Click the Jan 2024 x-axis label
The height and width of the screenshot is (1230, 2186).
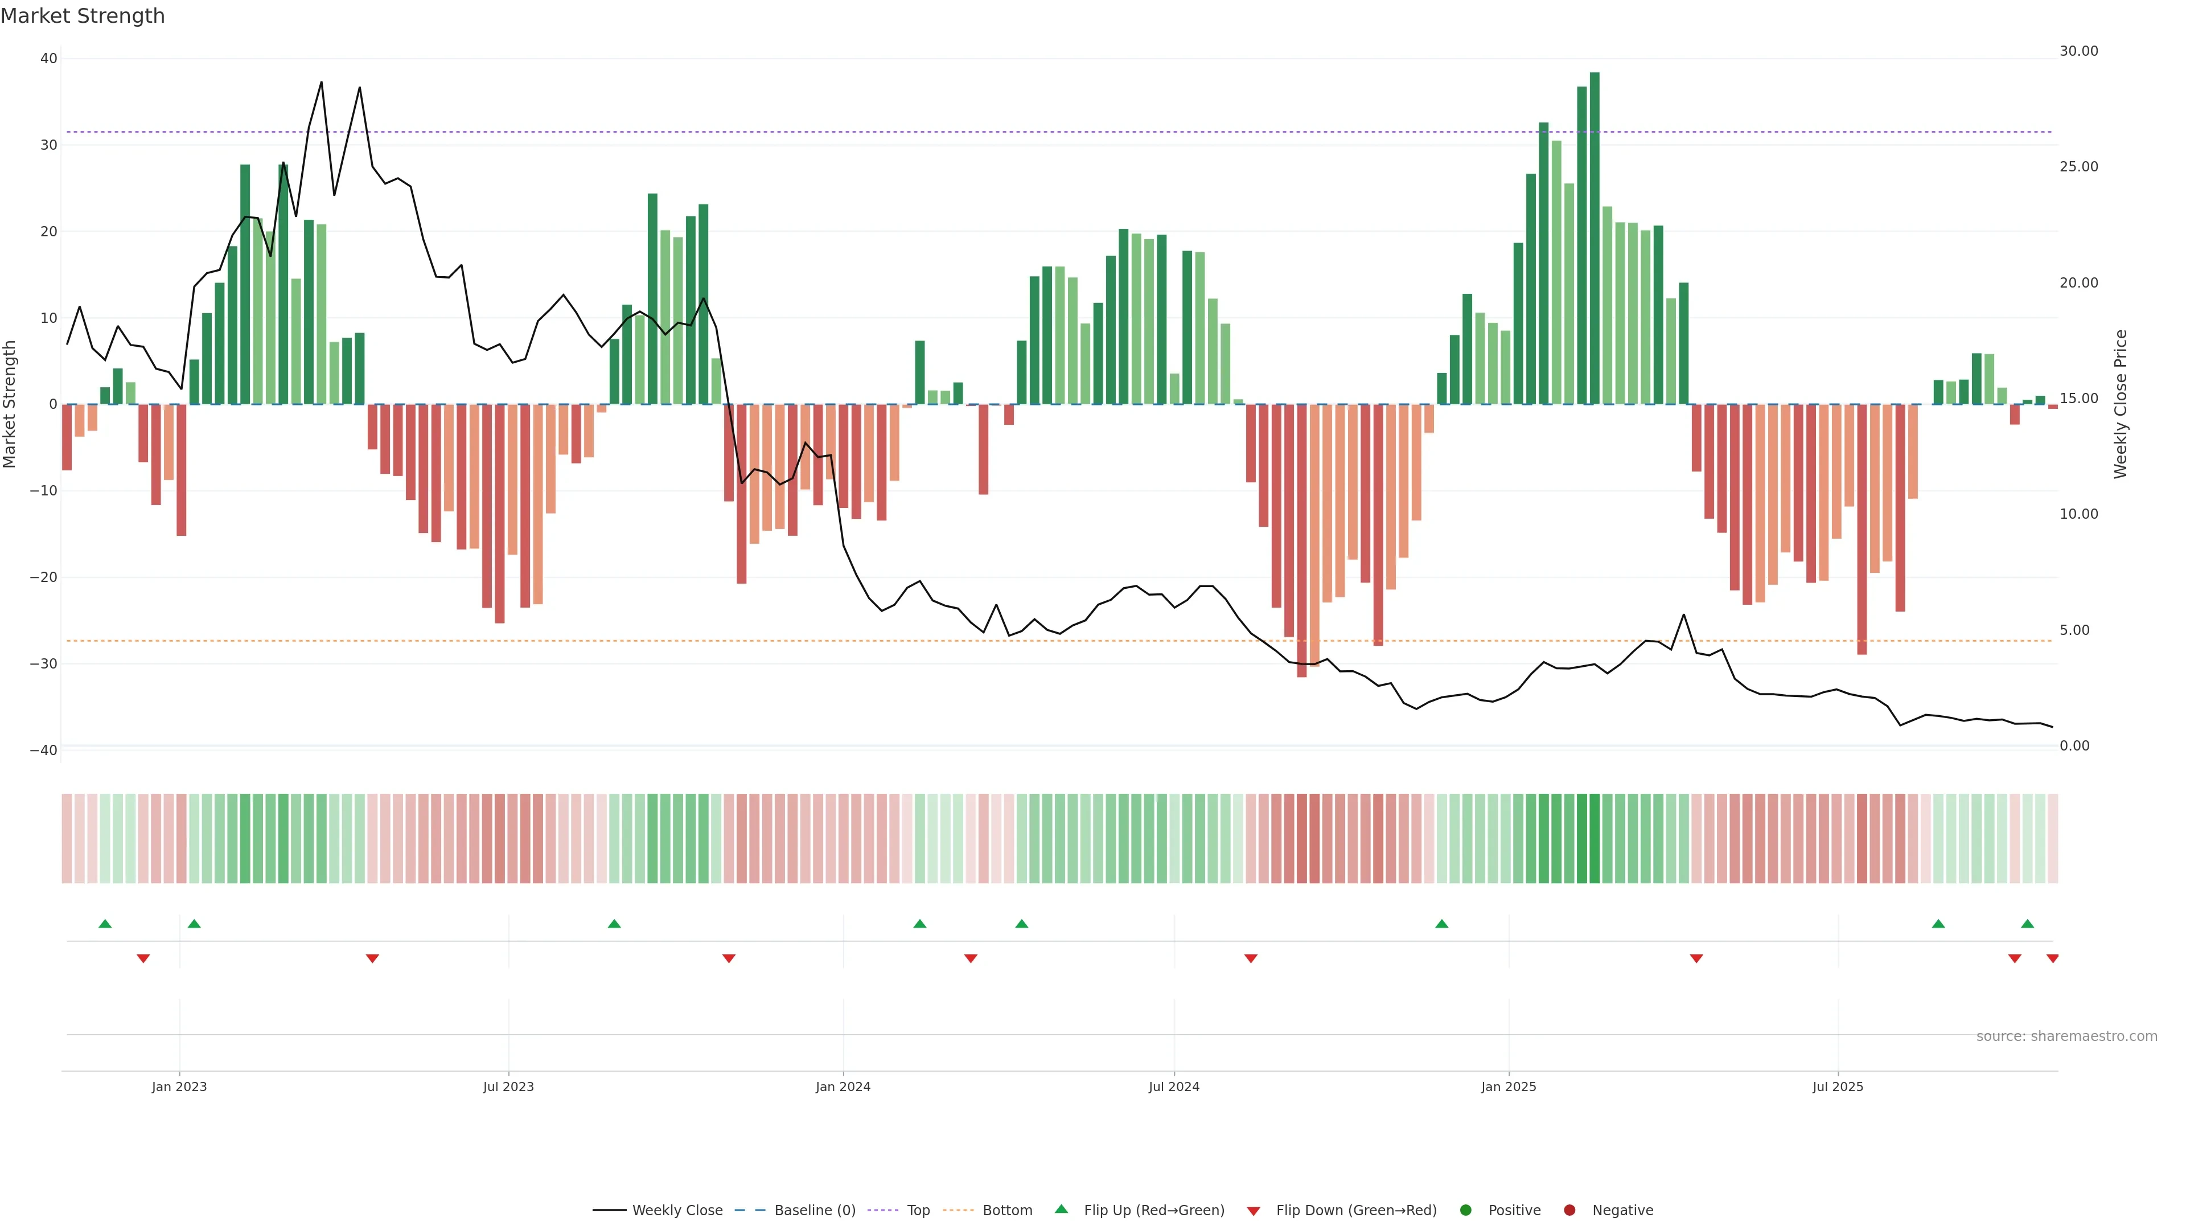click(843, 1086)
